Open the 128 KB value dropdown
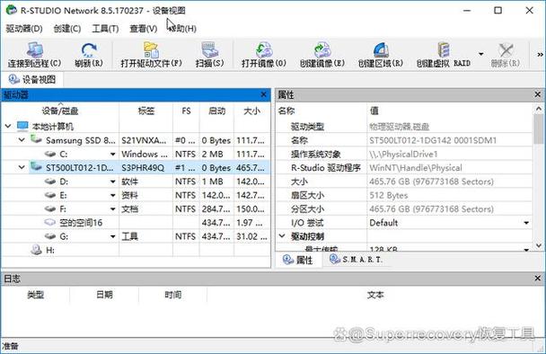Viewport: 546px width, 354px height. click(x=526, y=250)
